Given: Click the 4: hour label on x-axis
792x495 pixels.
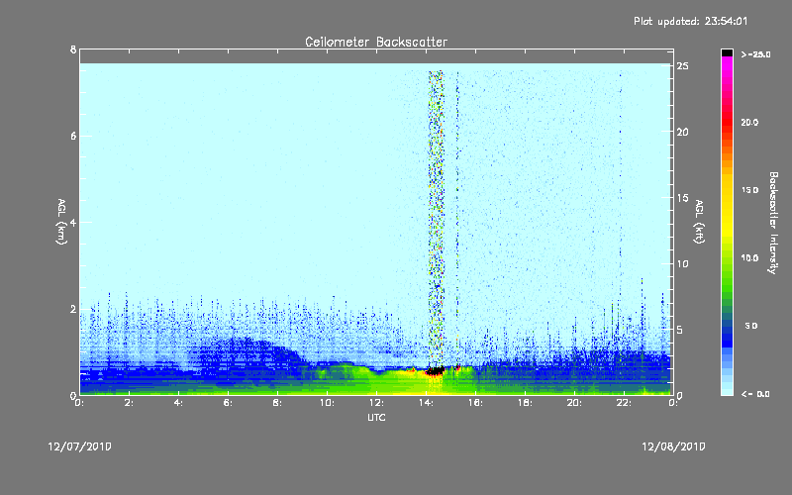Looking at the screenshot, I should (x=179, y=403).
